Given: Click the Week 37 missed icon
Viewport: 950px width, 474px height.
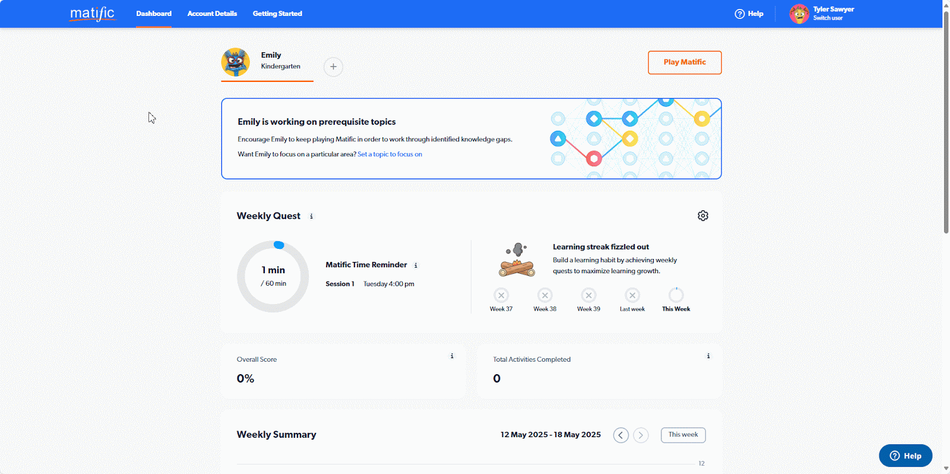Looking at the screenshot, I should (x=501, y=295).
